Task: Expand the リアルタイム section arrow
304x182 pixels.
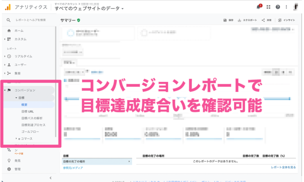Action: [x=5, y=56]
